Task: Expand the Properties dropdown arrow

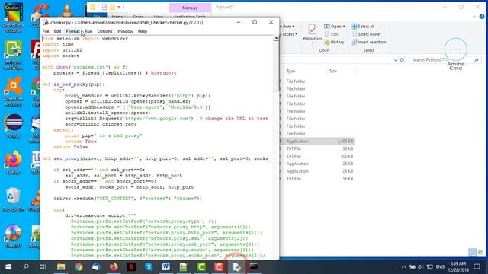Action: click(x=313, y=43)
